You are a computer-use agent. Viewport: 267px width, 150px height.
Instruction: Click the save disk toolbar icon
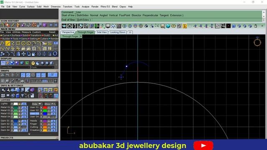point(163,26)
